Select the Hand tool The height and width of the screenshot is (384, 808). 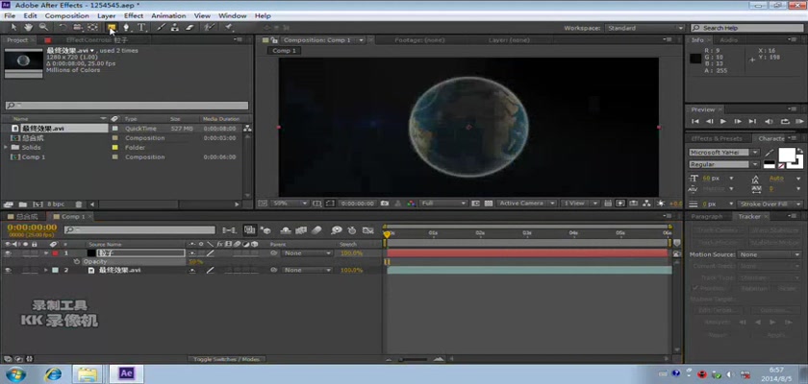(x=28, y=28)
